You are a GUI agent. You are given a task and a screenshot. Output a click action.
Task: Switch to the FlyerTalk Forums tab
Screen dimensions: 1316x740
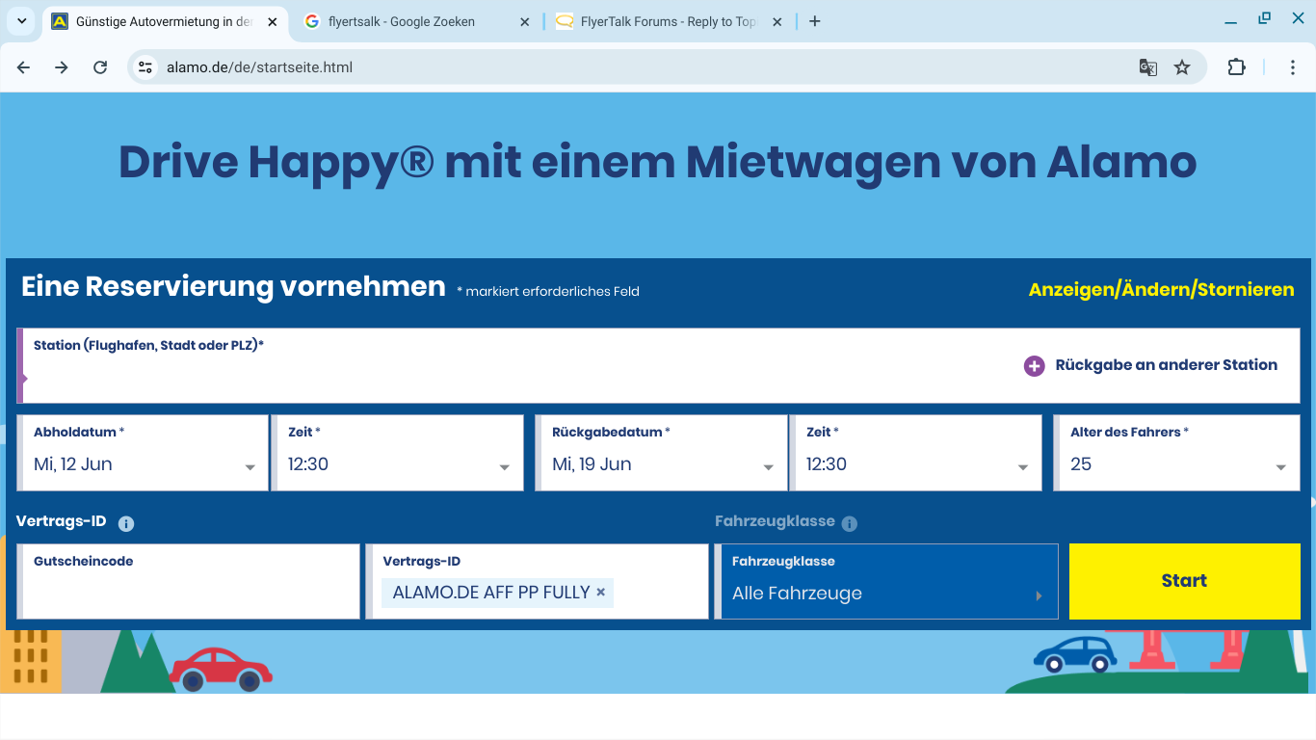click(x=668, y=21)
